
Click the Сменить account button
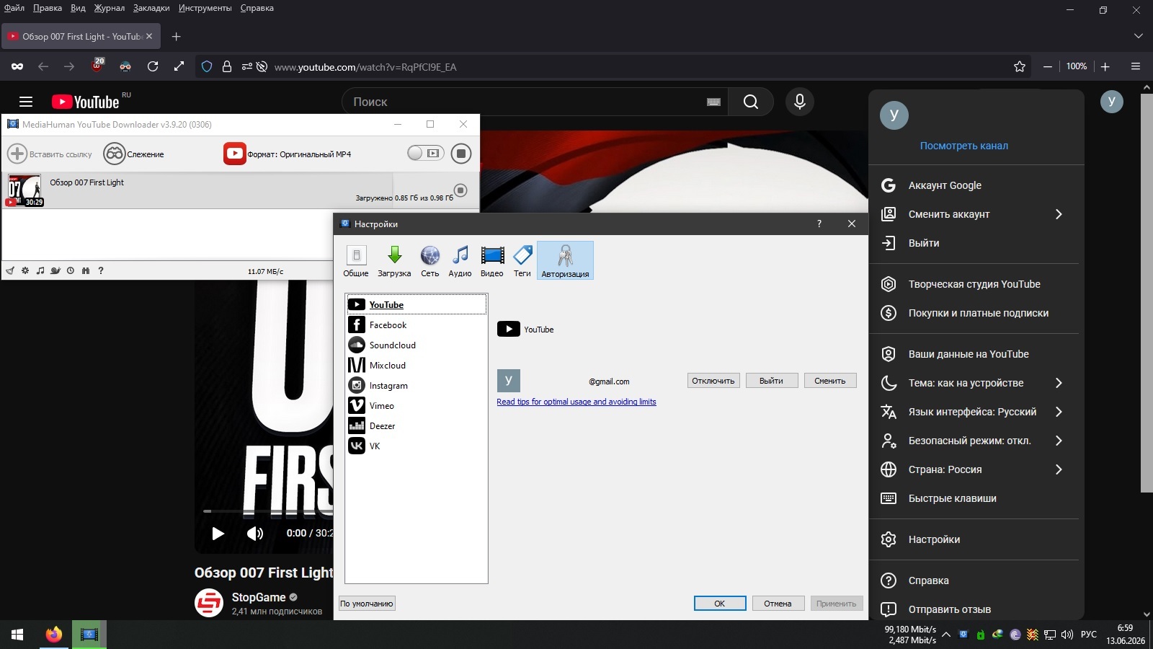pos(830,381)
